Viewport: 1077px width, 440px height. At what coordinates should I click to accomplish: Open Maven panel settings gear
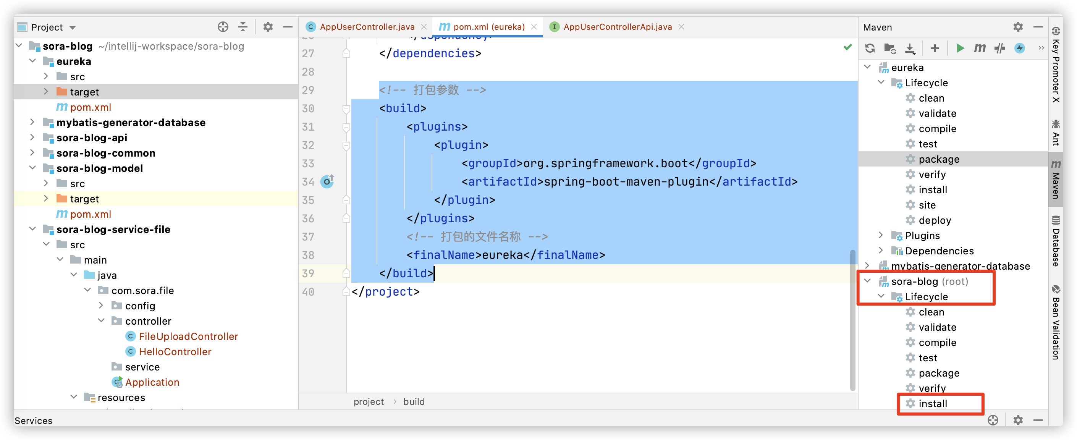1018,27
